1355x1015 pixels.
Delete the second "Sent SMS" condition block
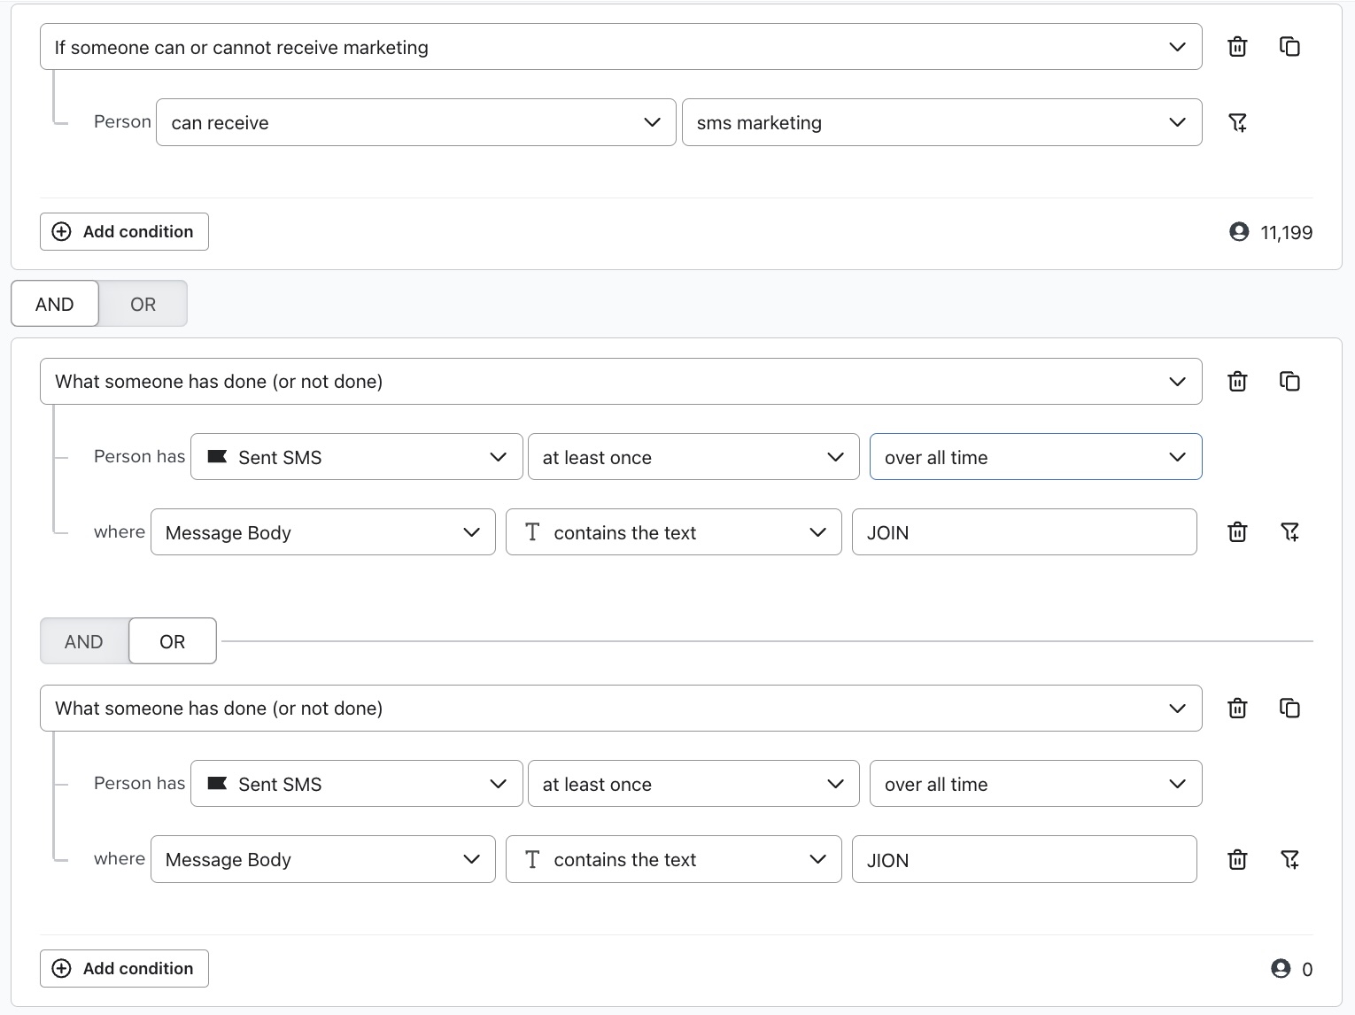tap(1237, 708)
